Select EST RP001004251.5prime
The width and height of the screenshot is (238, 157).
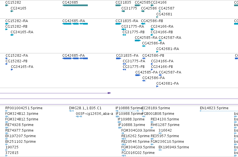[24, 108]
